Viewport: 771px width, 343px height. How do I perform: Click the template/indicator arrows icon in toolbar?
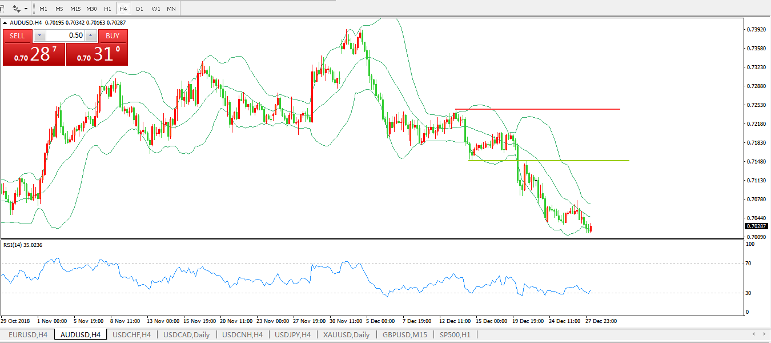point(17,9)
